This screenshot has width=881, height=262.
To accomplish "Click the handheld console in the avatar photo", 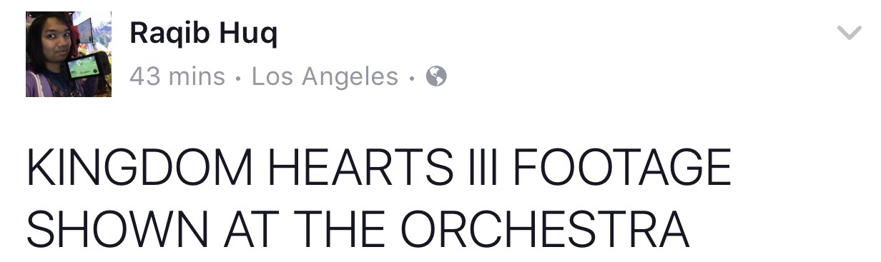I will point(87,66).
